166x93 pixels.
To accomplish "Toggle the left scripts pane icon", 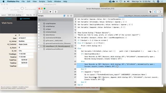I will tap(156, 12).
